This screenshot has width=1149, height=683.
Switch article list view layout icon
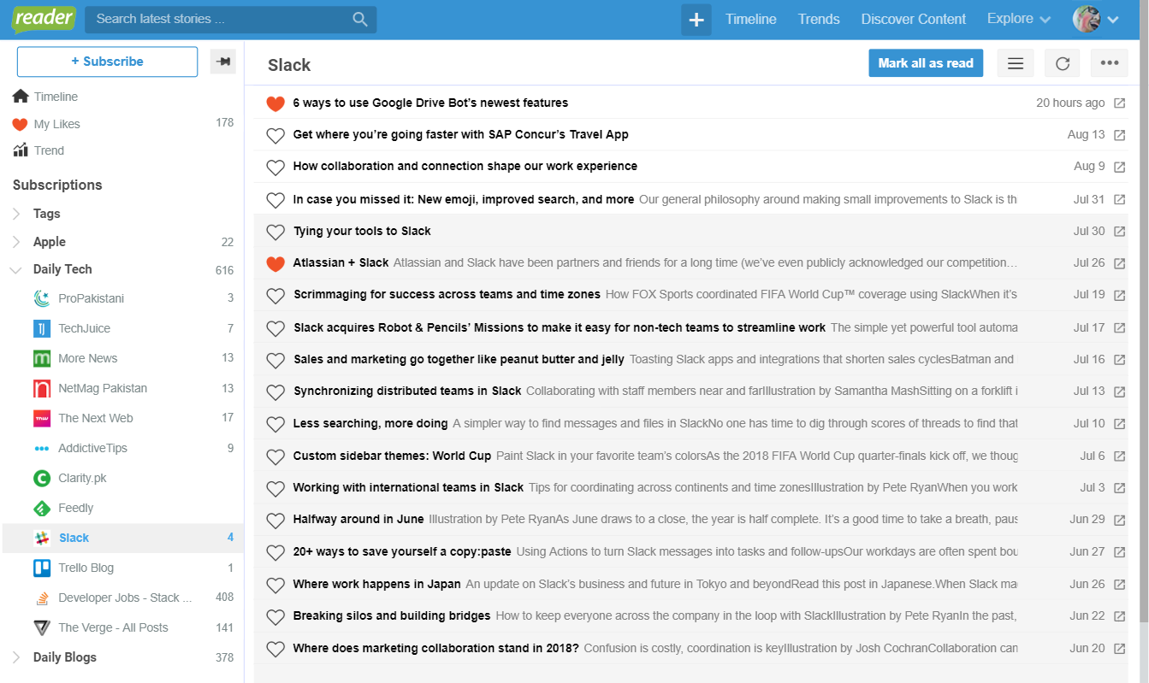pyautogui.click(x=1016, y=63)
